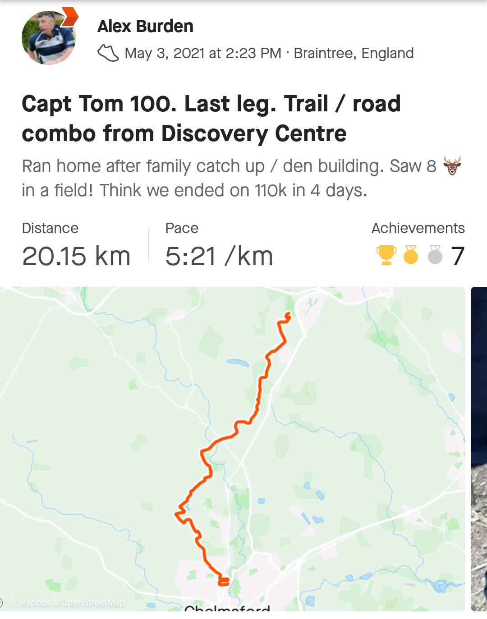487x619 pixels.
Task: Open the Capt Tom 100 activity title
Action: (211, 119)
